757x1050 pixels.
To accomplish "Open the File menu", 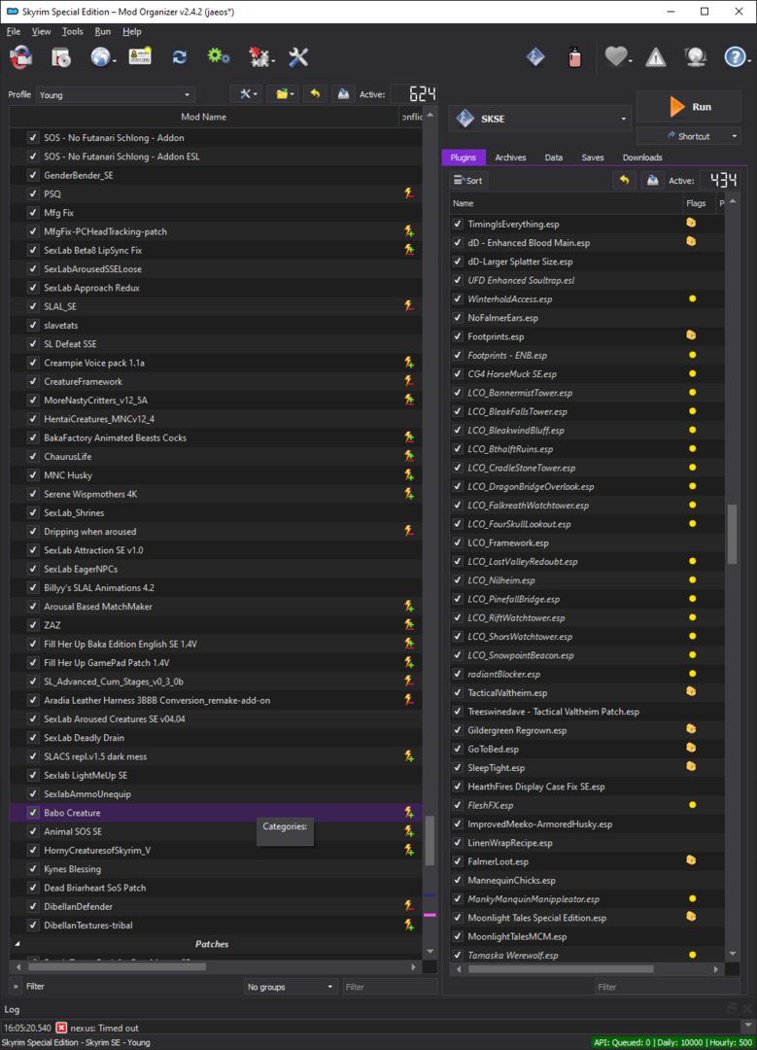I will (14, 31).
